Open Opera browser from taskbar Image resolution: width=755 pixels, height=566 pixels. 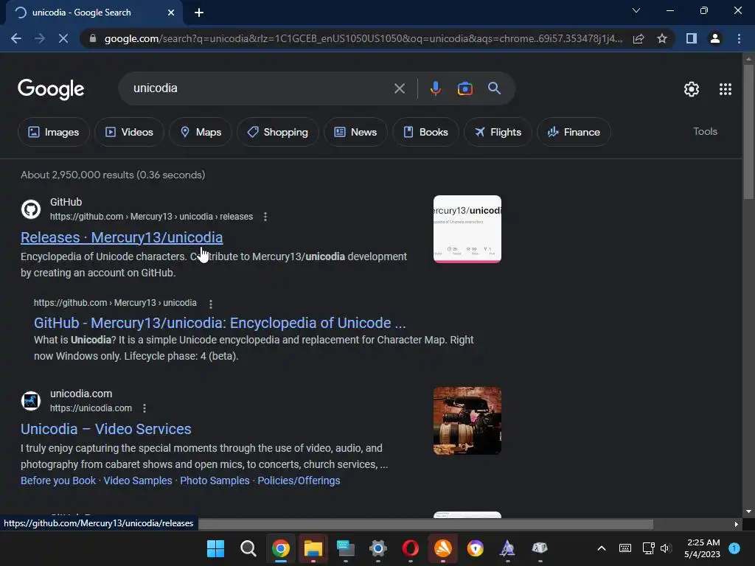(410, 548)
